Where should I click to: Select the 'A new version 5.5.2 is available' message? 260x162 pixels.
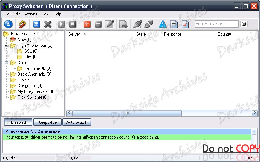pyautogui.click(x=127, y=131)
